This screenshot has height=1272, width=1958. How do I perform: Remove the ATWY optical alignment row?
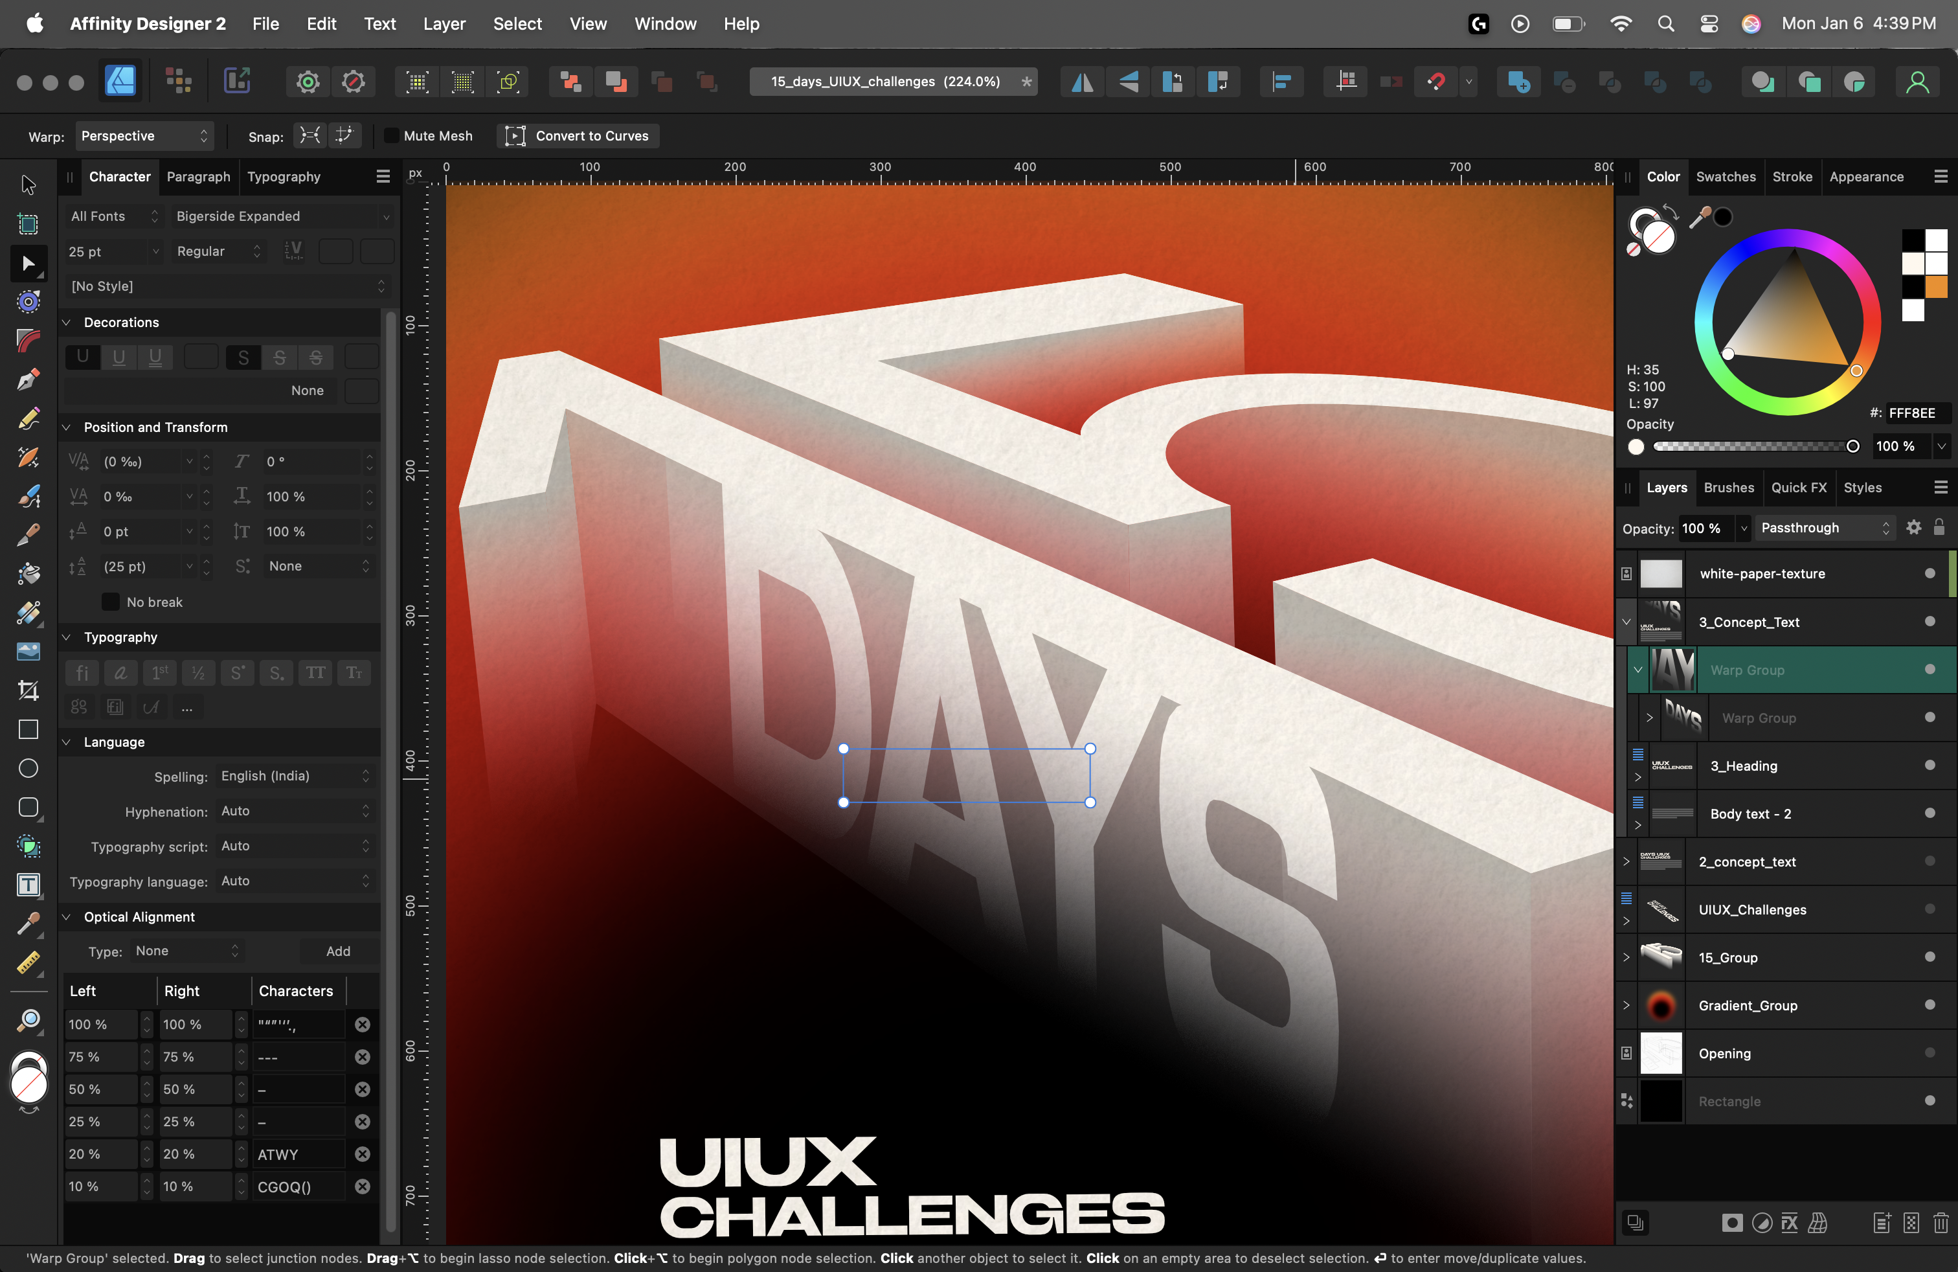tap(362, 1153)
